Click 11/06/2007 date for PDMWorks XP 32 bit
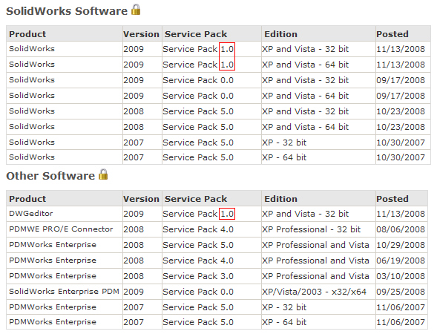Image resolution: width=437 pixels, height=334 pixels. pos(401,307)
